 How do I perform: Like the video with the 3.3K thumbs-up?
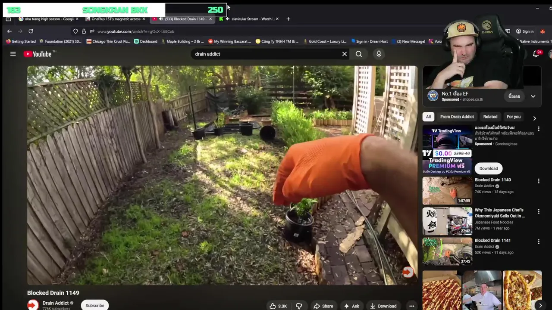point(278,306)
